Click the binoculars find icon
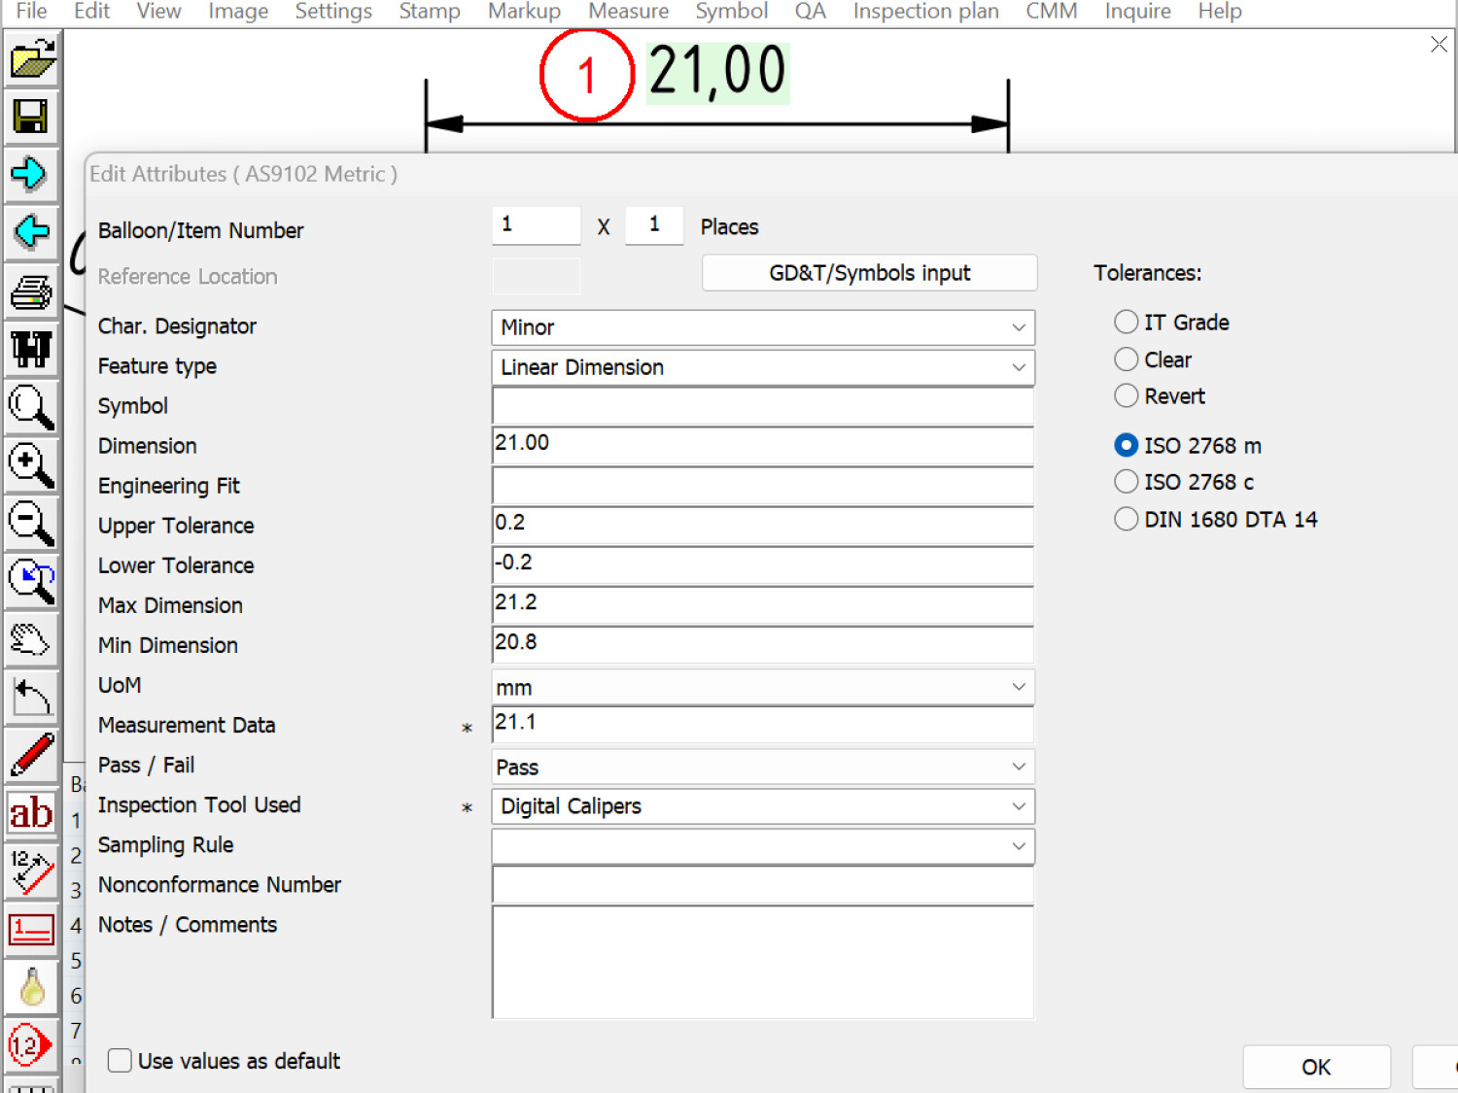 (31, 349)
